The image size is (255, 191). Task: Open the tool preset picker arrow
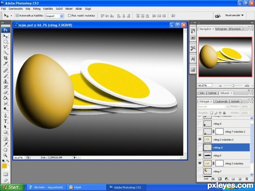coord(11,16)
